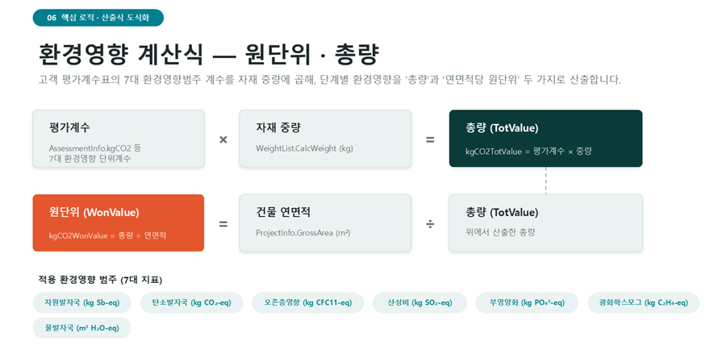Screen dimensions: 726x345
Task: Select the 자재 중량 card
Action: [325, 139]
